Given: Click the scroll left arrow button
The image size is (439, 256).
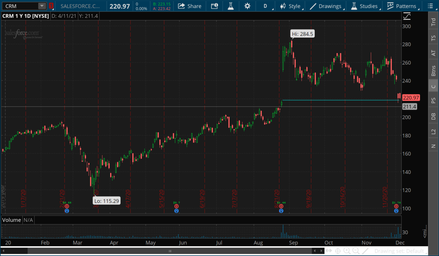Looking at the screenshot, I should point(315,251).
